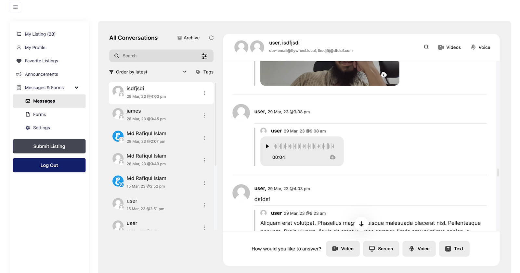
Task: Open options for Md Rafiqul Islam 3:49 pm
Action: (205, 160)
